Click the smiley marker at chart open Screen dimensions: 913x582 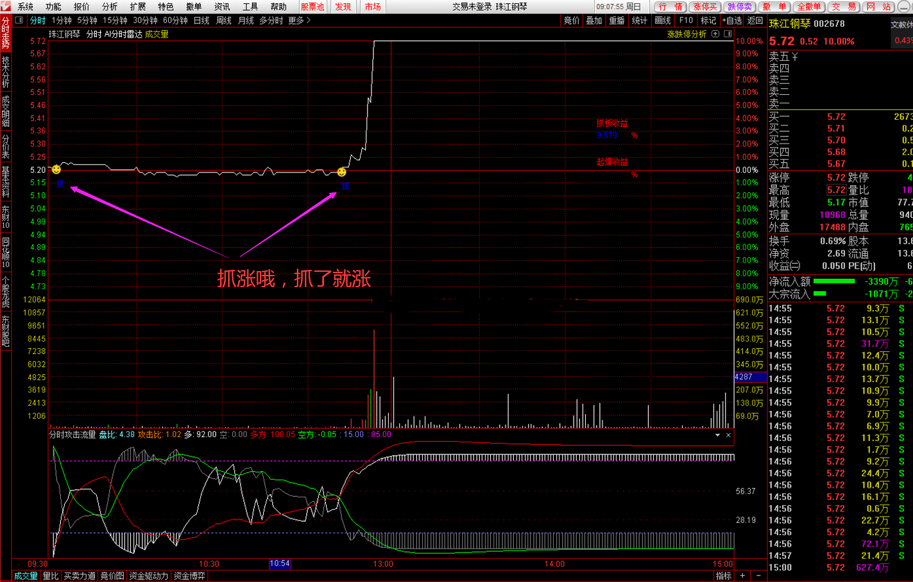[x=56, y=169]
